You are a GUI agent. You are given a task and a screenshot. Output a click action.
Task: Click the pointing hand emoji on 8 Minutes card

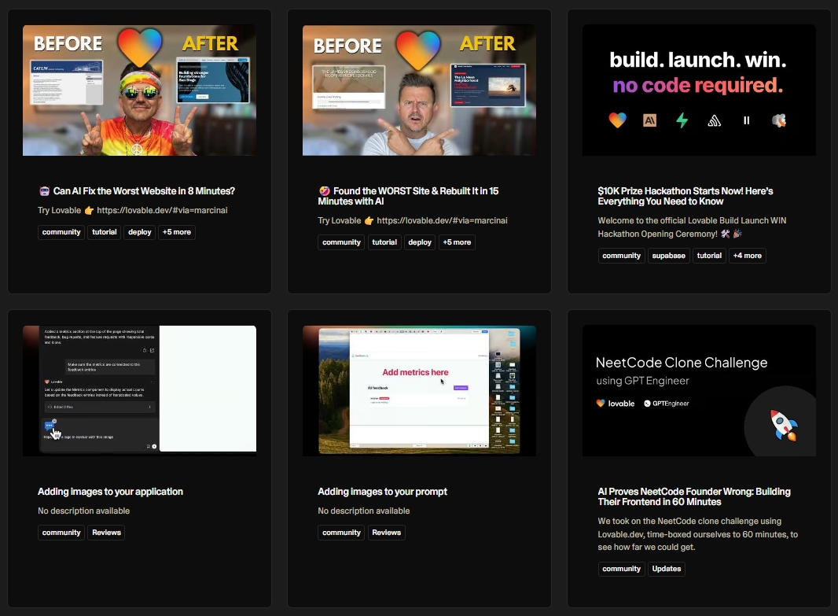coord(89,211)
